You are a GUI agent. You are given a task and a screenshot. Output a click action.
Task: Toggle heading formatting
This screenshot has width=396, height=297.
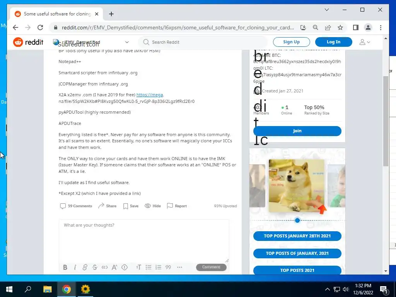[x=138, y=267]
